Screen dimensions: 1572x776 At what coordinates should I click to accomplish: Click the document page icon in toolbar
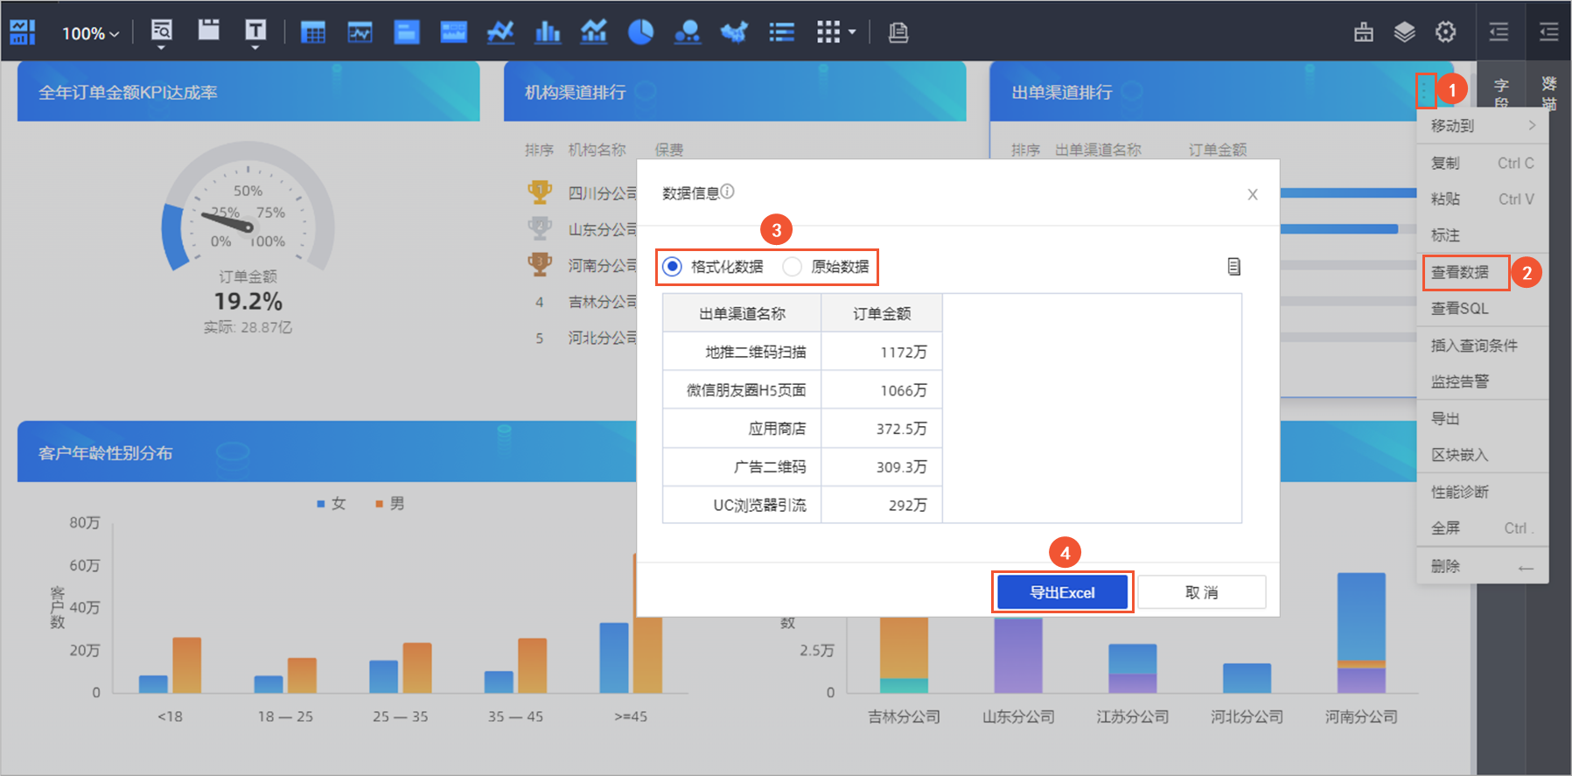(x=898, y=33)
